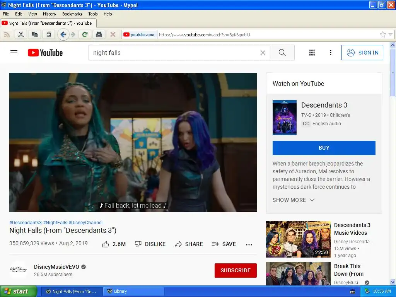The width and height of the screenshot is (396, 297).
Task: Open the three-dot settings menu in header
Action: tap(330, 53)
